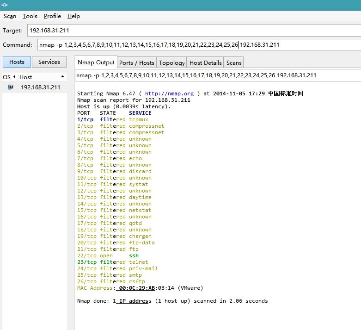This screenshot has width=361, height=330.
Task: Select the Hosts button
Action: (x=17, y=62)
